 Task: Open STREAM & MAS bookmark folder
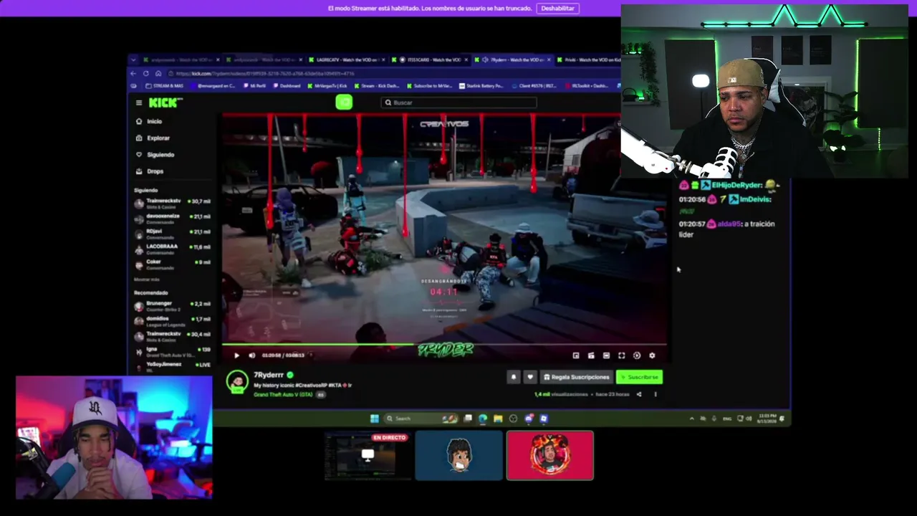tap(165, 86)
